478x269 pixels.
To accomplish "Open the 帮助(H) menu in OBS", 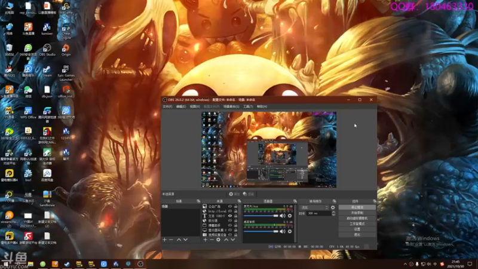I will (x=262, y=106).
